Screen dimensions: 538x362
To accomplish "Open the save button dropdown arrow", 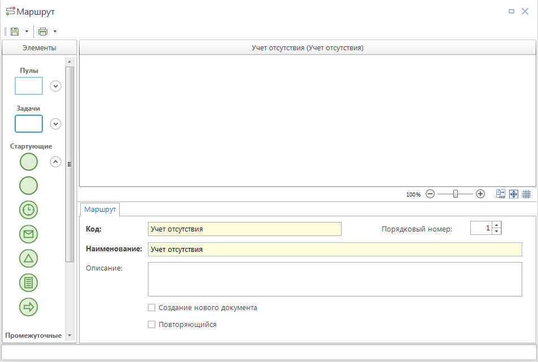I will coord(27,32).
